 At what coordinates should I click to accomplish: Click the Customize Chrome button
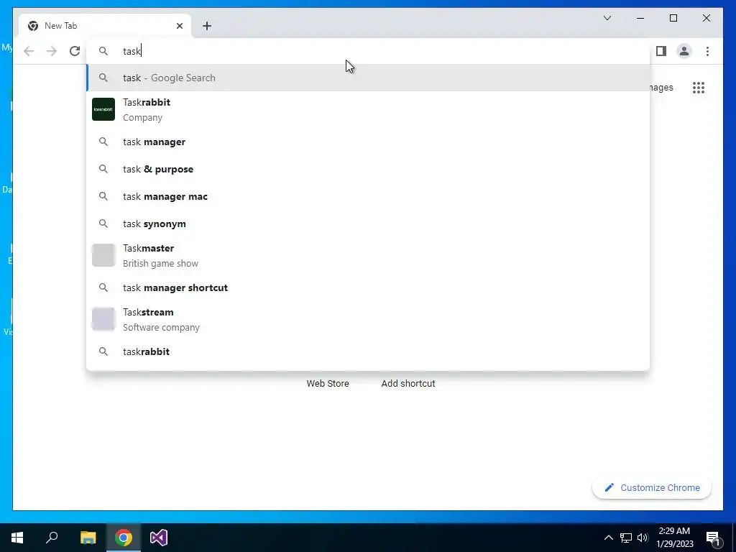651,488
